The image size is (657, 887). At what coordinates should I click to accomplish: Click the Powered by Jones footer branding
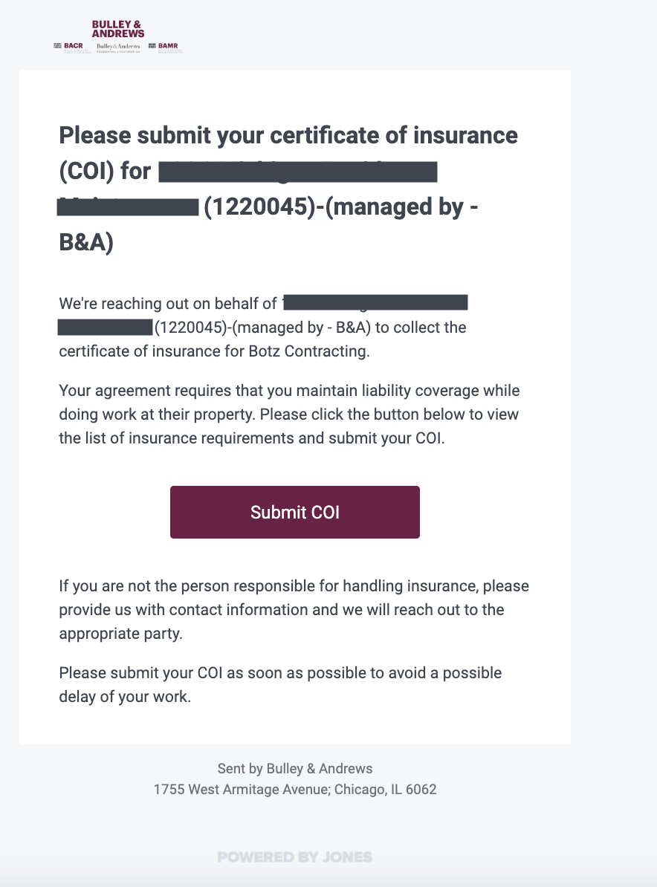294,856
